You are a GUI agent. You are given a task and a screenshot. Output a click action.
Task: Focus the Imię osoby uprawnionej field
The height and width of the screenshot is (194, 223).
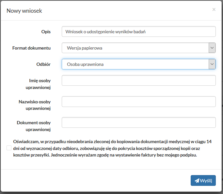(x=138, y=81)
